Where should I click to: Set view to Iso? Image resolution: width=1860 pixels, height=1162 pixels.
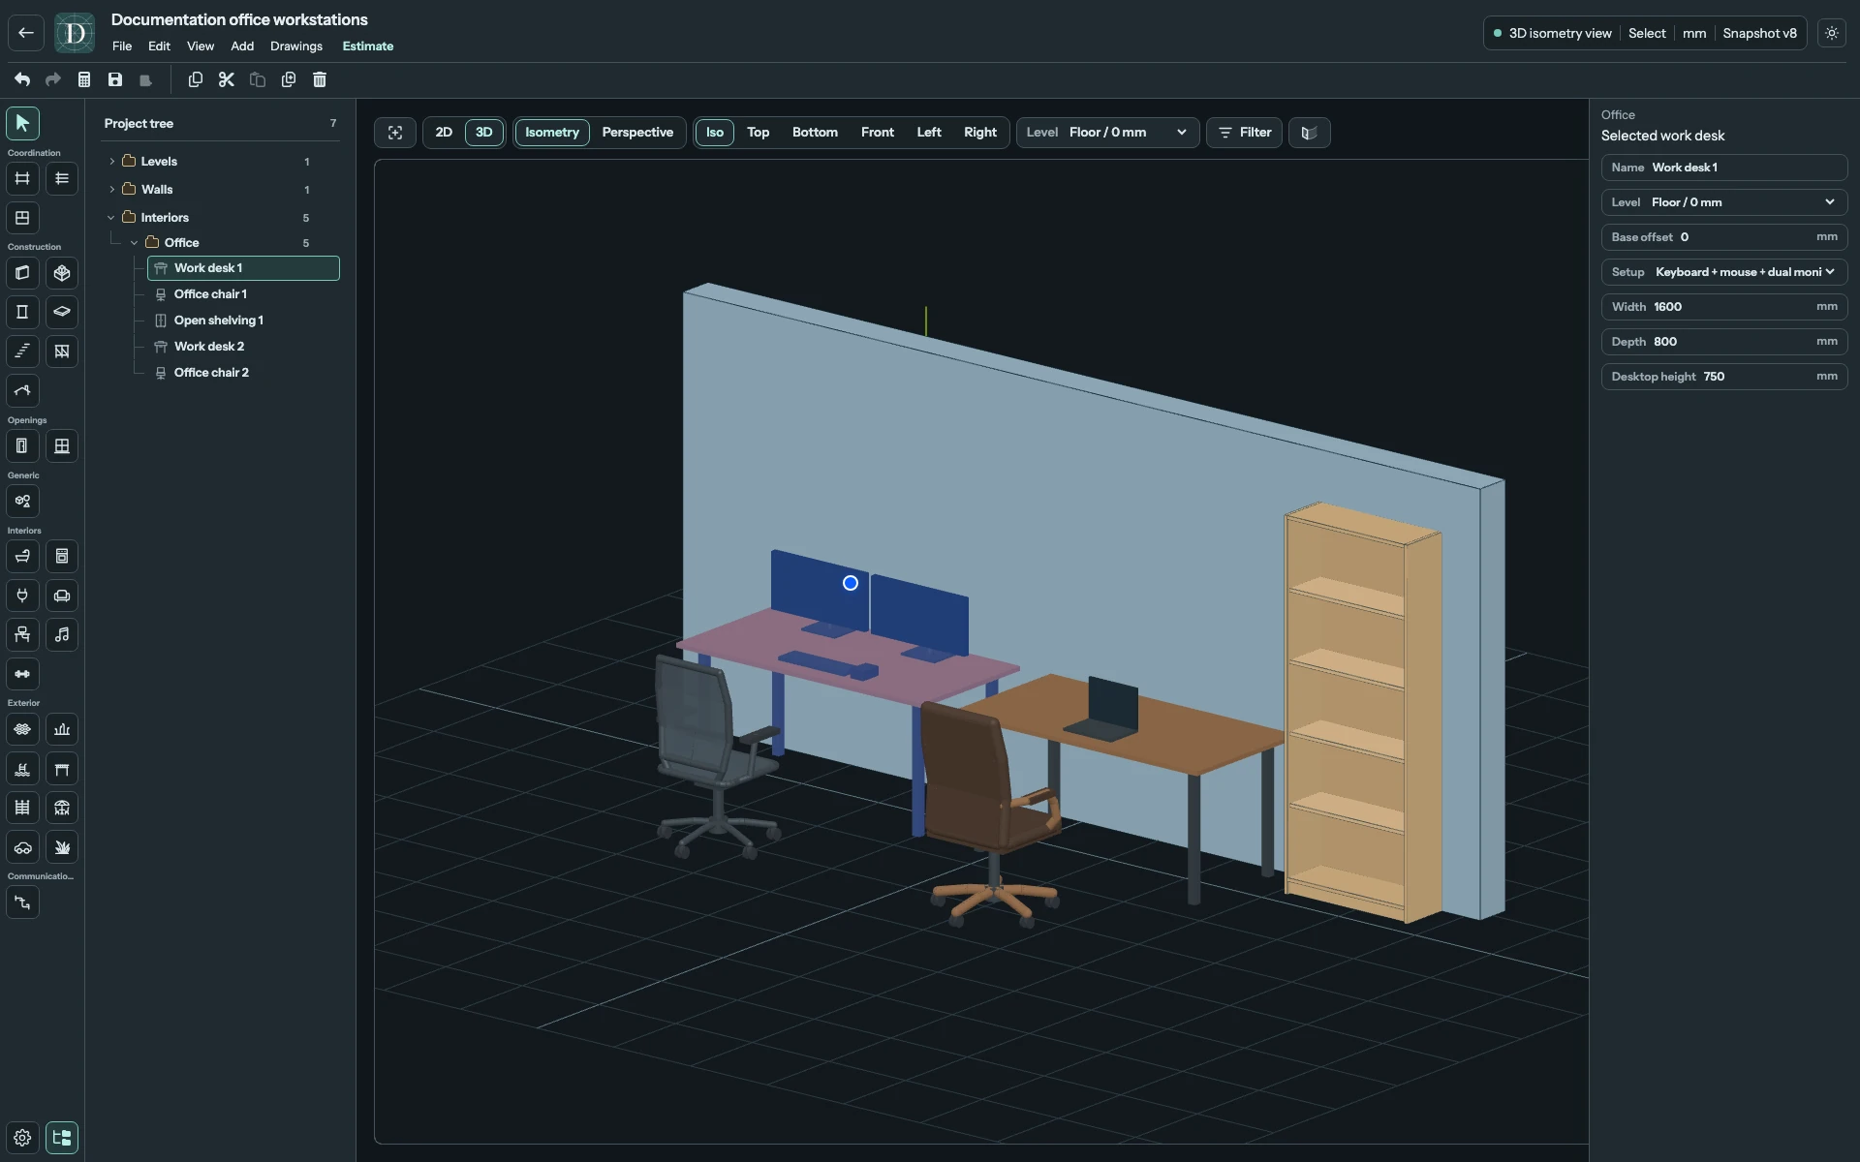coord(715,133)
